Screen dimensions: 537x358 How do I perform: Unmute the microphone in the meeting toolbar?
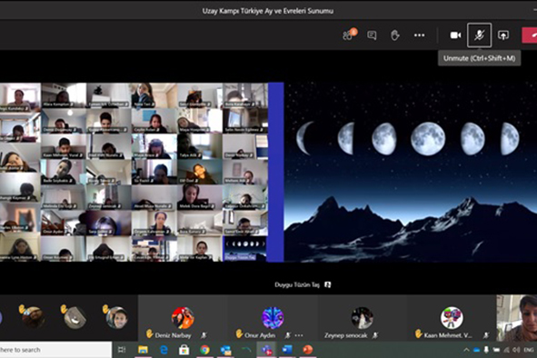tap(479, 35)
